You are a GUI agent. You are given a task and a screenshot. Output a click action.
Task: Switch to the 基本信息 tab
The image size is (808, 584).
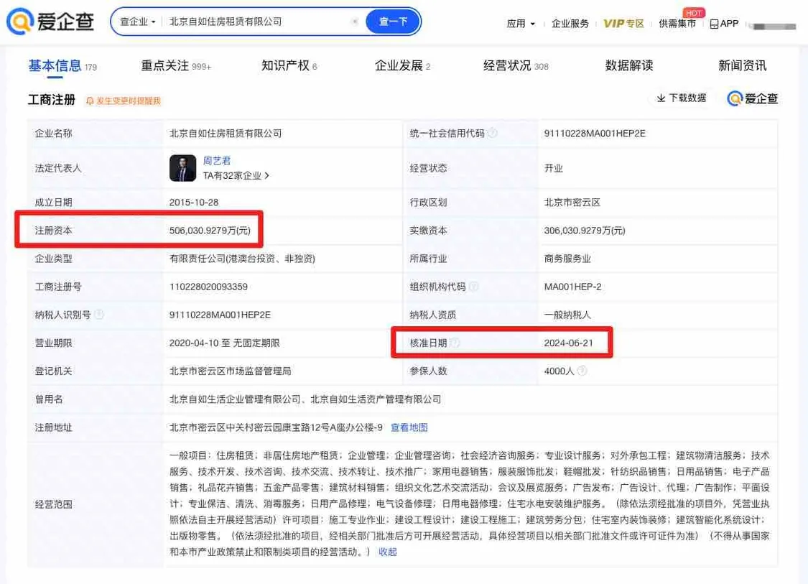(x=62, y=66)
